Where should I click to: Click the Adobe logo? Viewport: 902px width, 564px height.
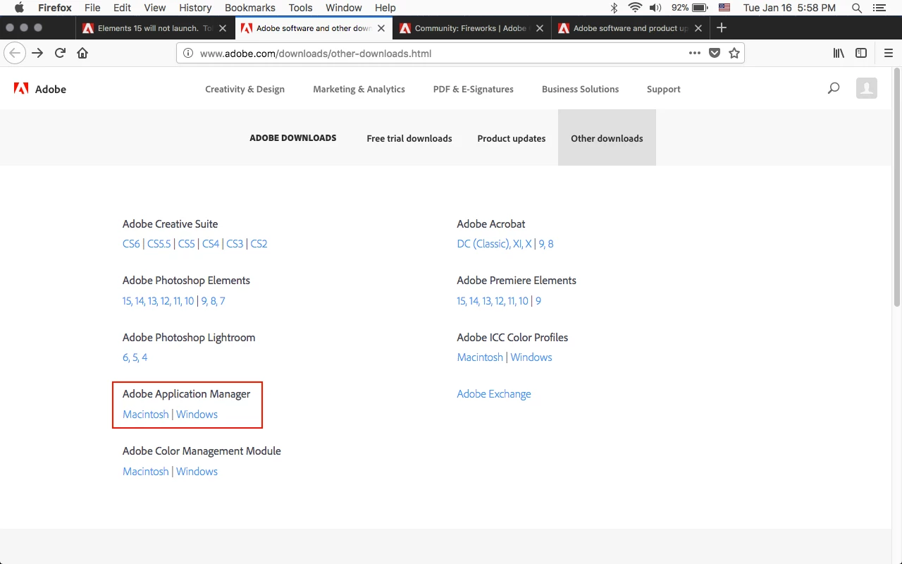(x=40, y=89)
